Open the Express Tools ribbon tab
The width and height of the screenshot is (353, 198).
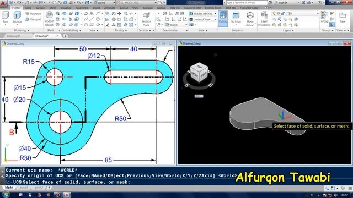(213, 8)
